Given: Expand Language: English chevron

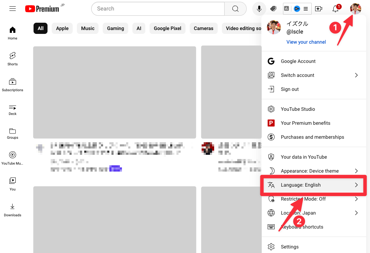Looking at the screenshot, I should [356, 185].
